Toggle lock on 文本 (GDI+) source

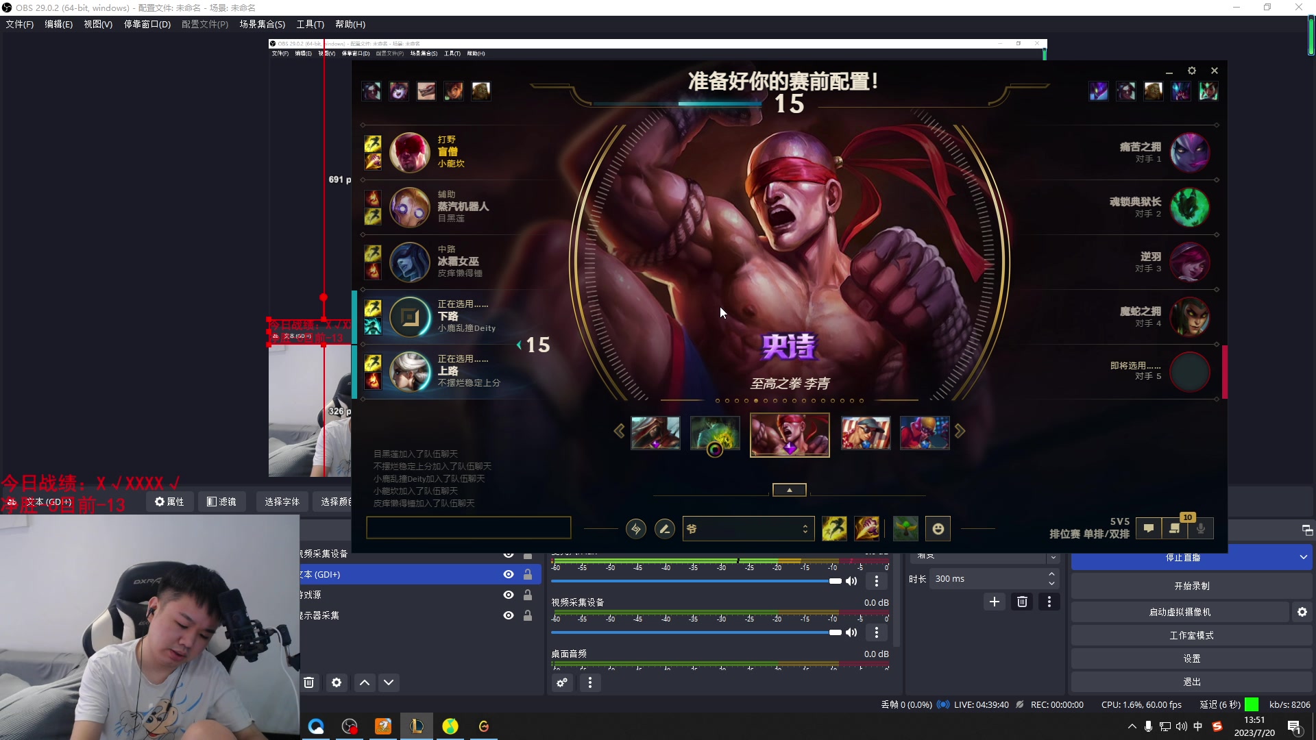click(528, 574)
